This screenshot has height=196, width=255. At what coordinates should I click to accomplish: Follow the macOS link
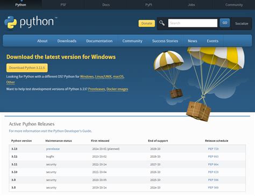118,76
